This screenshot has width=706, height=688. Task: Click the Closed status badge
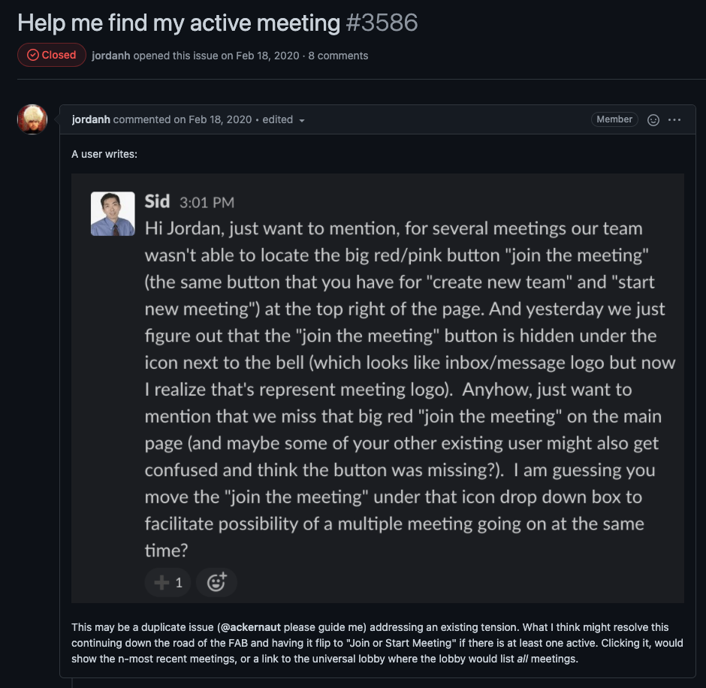click(x=51, y=54)
